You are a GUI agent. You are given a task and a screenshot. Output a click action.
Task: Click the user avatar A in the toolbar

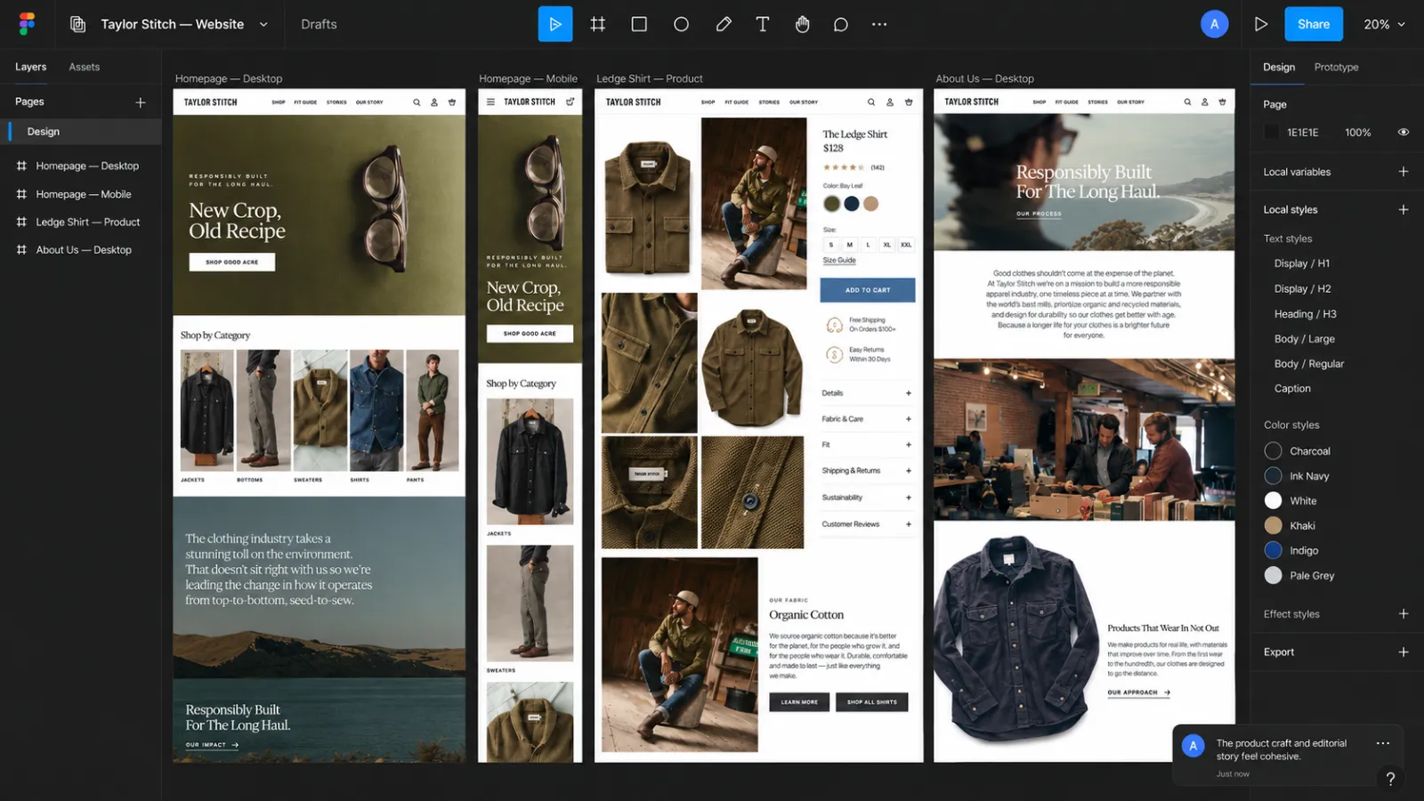point(1214,24)
